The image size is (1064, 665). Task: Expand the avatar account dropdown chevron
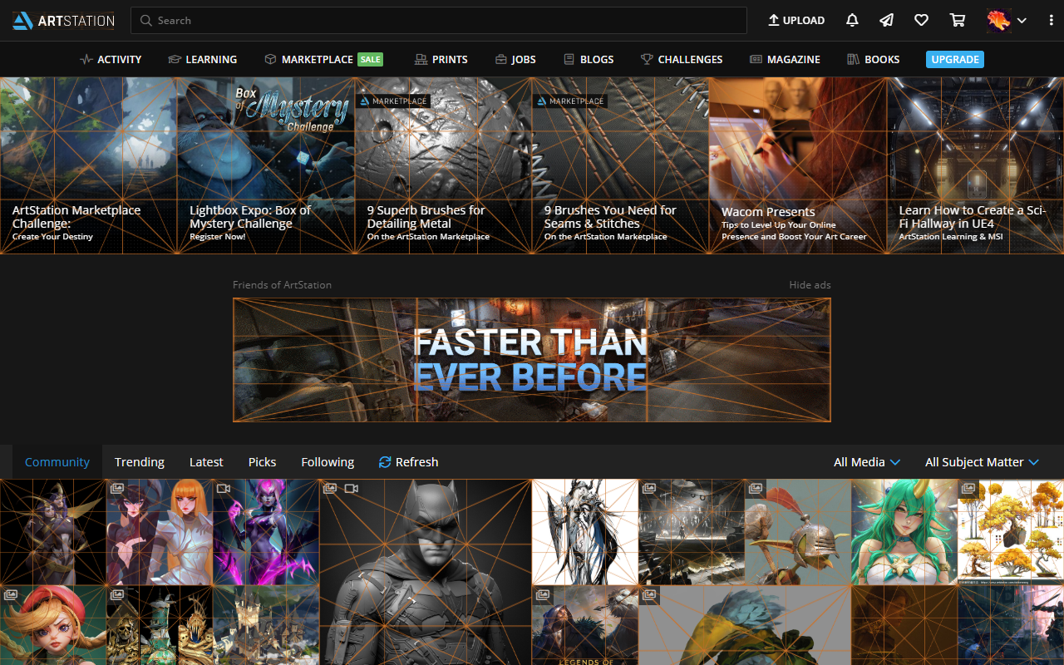1022,21
